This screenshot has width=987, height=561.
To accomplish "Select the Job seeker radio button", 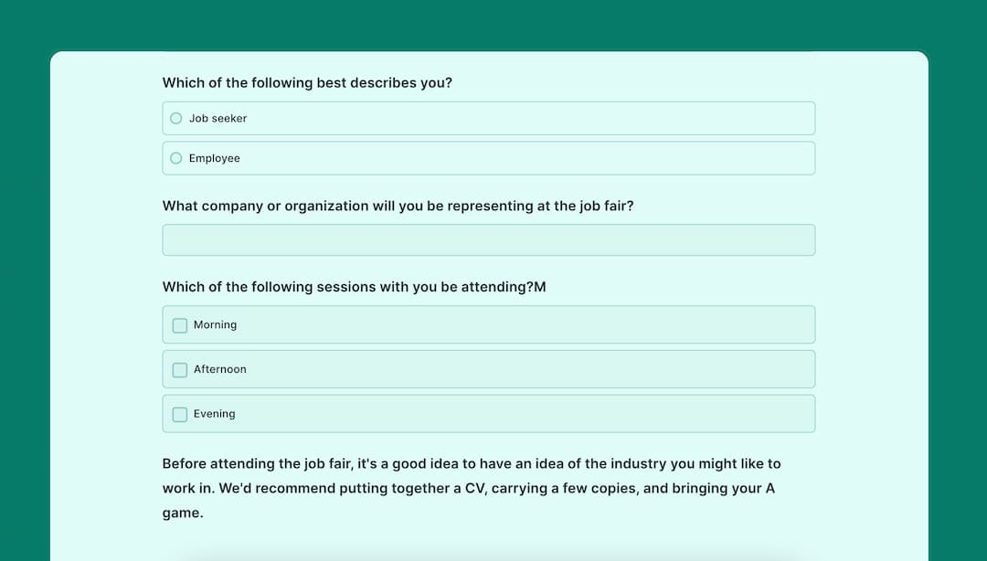I will click(175, 118).
